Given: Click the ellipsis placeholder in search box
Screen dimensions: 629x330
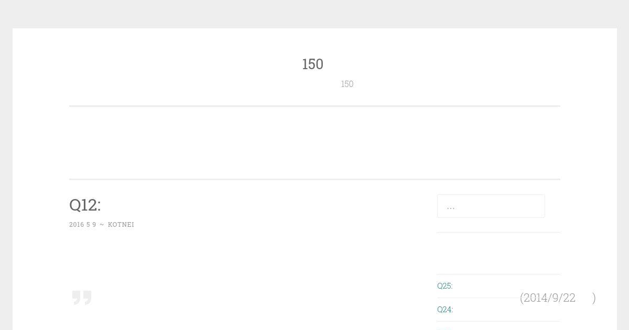Looking at the screenshot, I should click(451, 206).
